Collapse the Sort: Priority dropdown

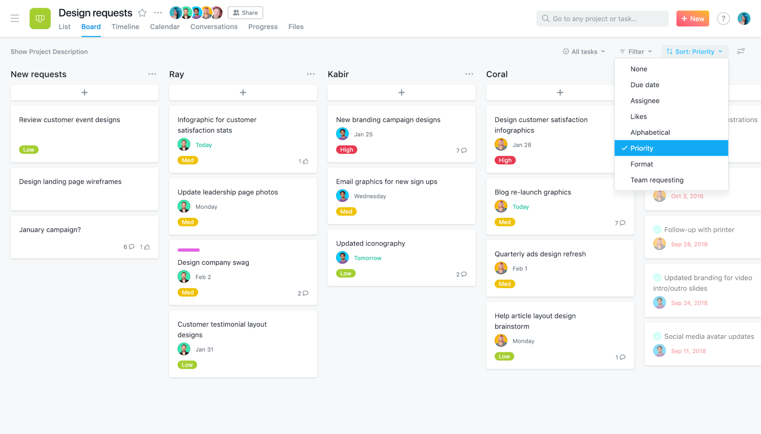[x=694, y=51]
